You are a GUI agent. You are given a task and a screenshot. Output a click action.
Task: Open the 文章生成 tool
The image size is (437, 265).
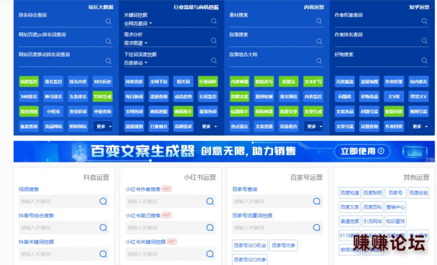click(313, 111)
